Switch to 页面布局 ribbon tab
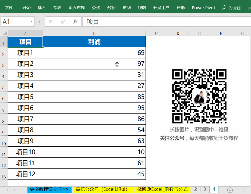The height and width of the screenshot is (194, 251). [76, 8]
